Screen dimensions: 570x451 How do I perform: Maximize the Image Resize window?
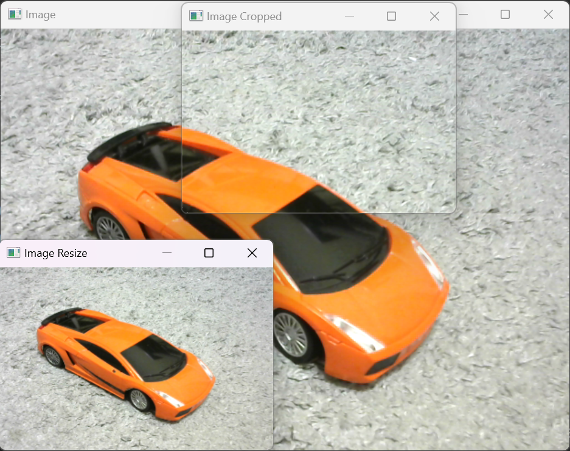[x=209, y=253]
